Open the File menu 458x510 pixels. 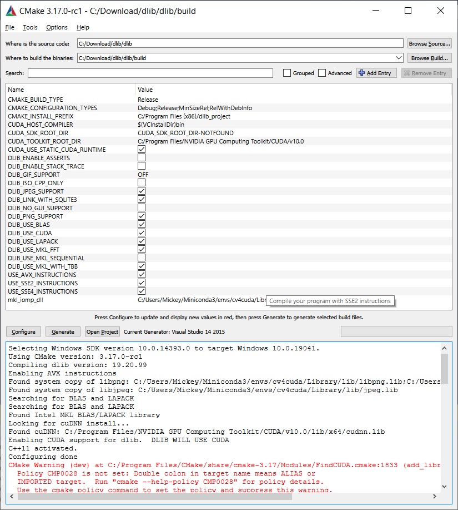coord(9,27)
